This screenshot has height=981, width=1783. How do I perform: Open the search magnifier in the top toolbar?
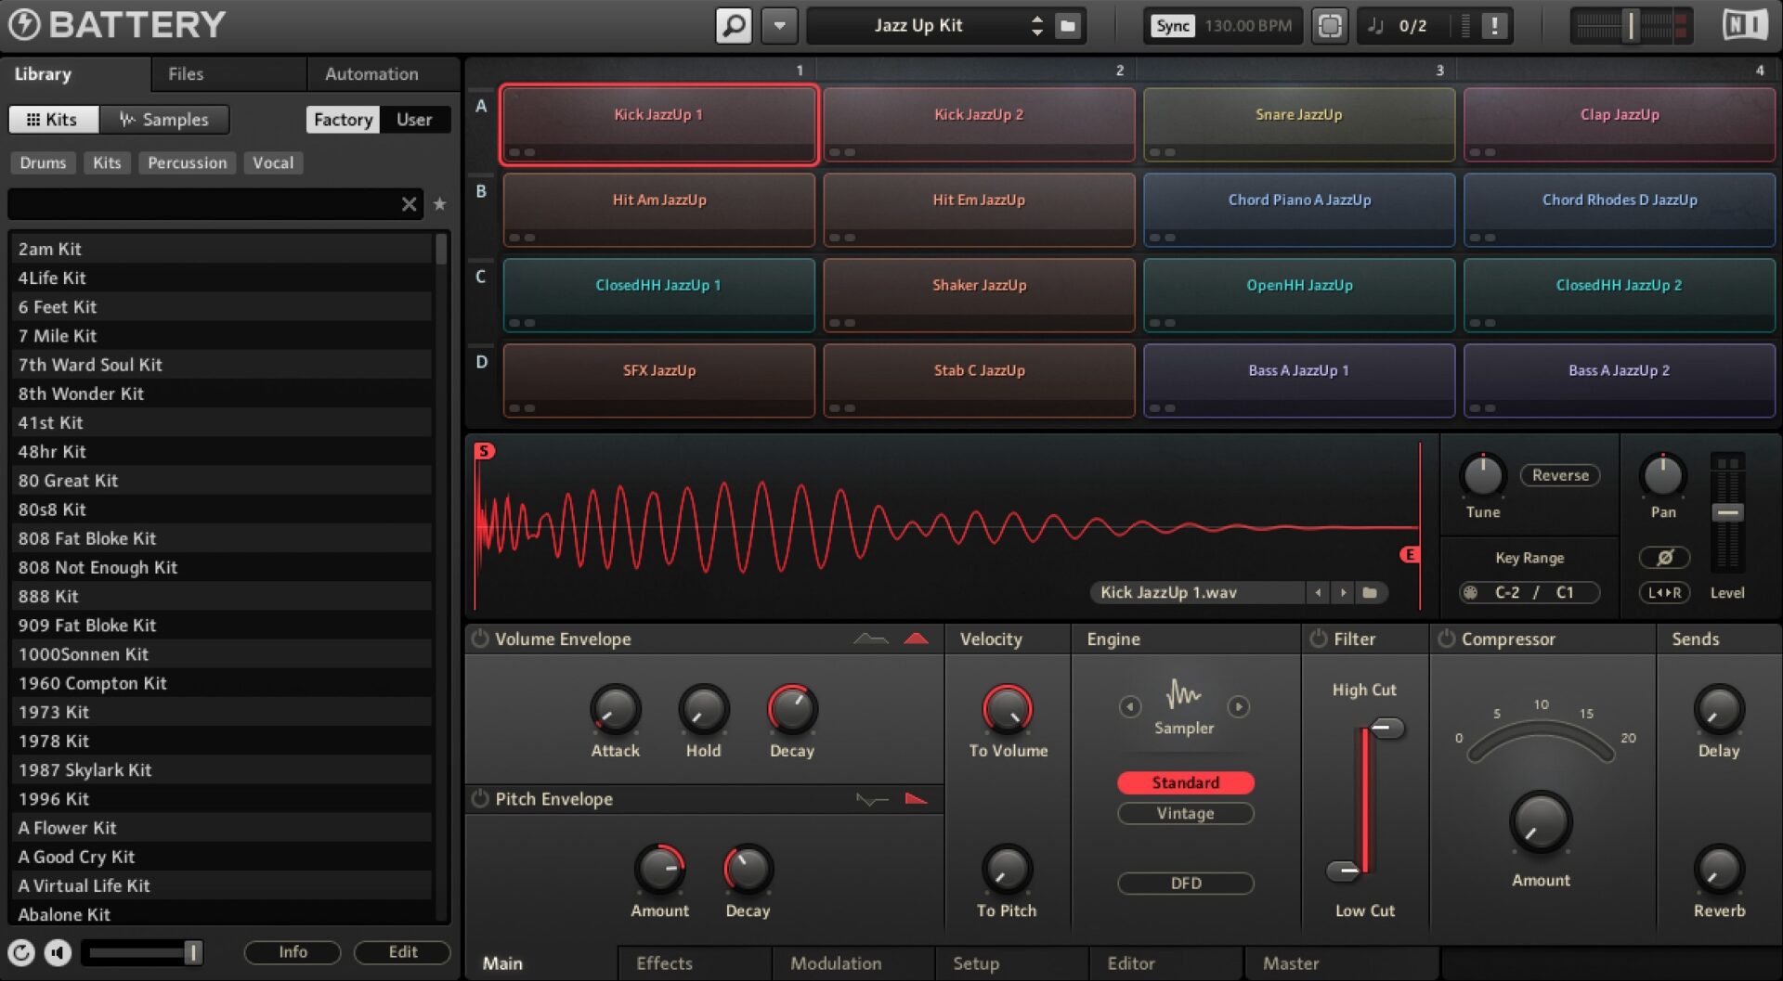pyautogui.click(x=733, y=25)
